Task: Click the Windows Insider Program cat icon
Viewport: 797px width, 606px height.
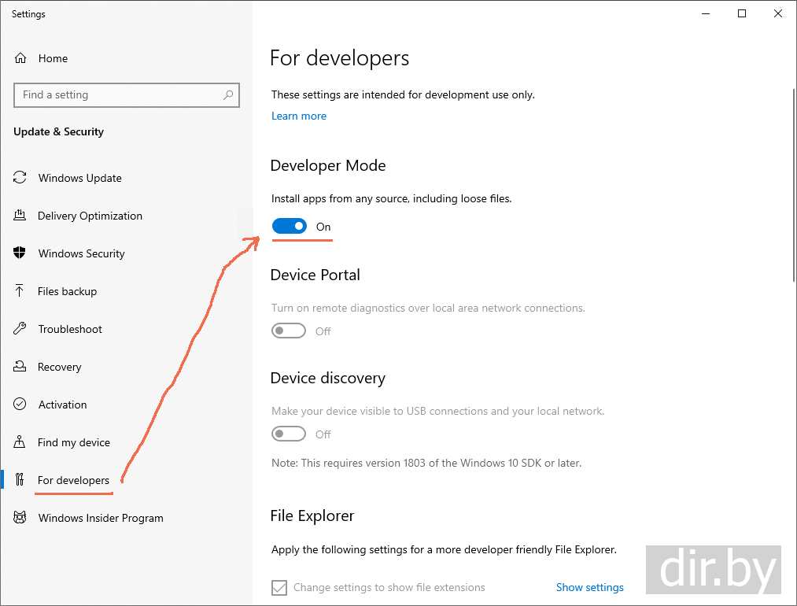Action: coord(20,518)
